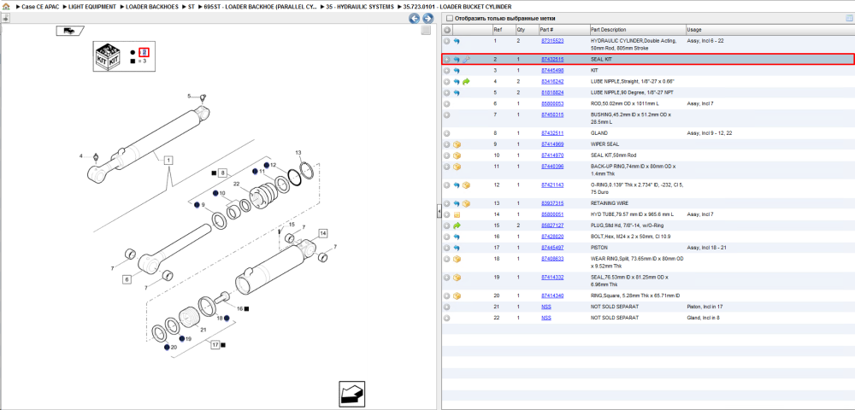
Task: Click the blue arrow icon on KIT row 3
Action: point(457,71)
